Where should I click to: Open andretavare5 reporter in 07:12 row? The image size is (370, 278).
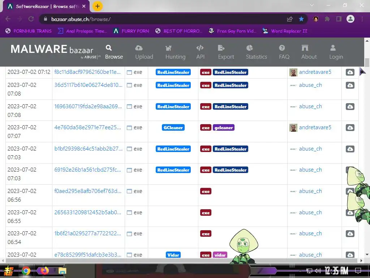315,72
